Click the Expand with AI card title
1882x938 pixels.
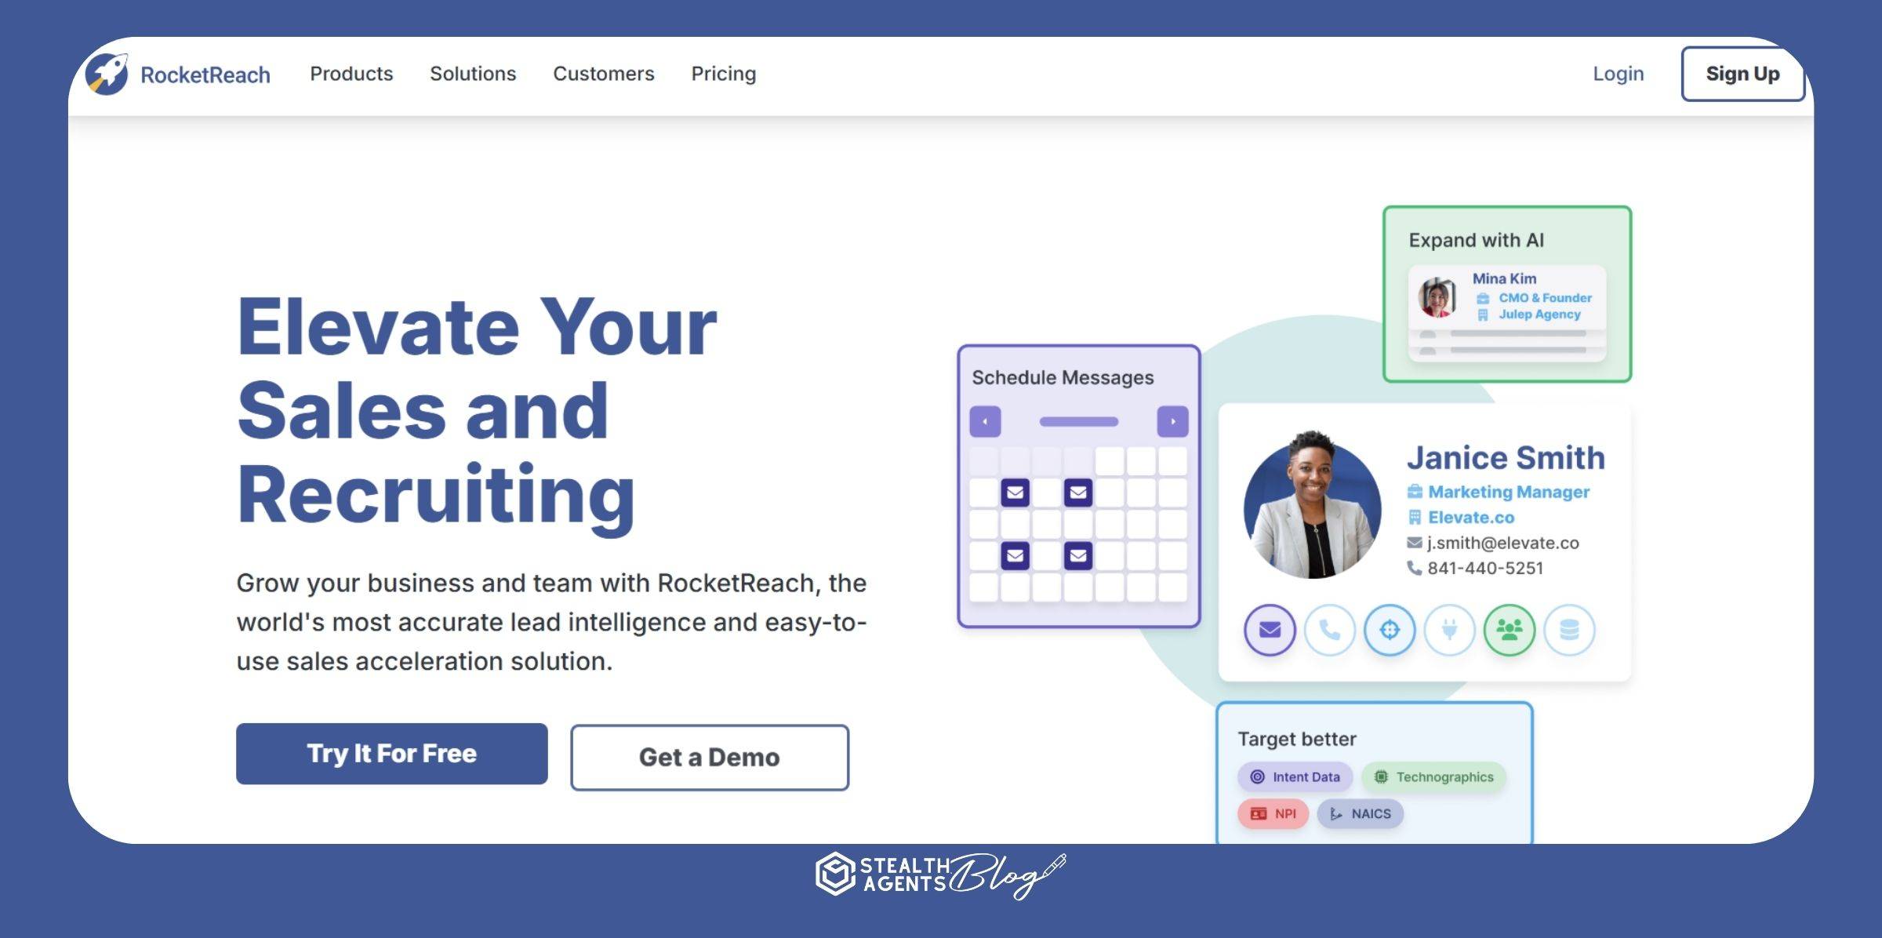[x=1476, y=240]
